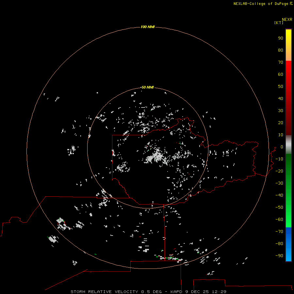Viewport: 294px width, 294px height.
Task: Select the 50 value on velocity scale
Action: pyautogui.click(x=281, y=87)
